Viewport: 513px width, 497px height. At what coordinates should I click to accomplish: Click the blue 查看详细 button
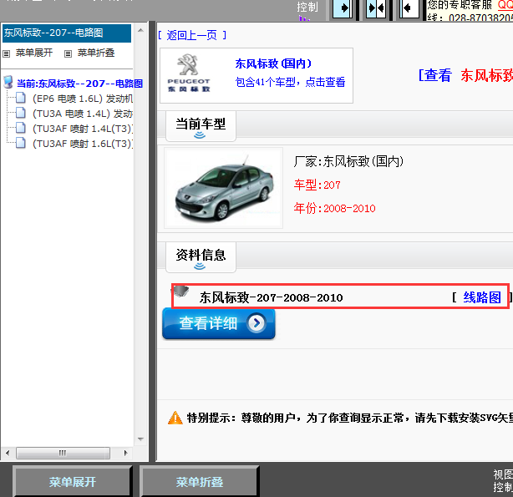pos(219,323)
